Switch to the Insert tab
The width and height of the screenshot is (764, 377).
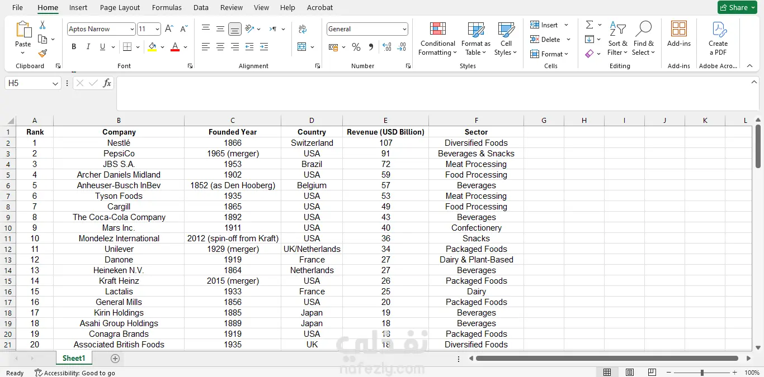point(78,7)
